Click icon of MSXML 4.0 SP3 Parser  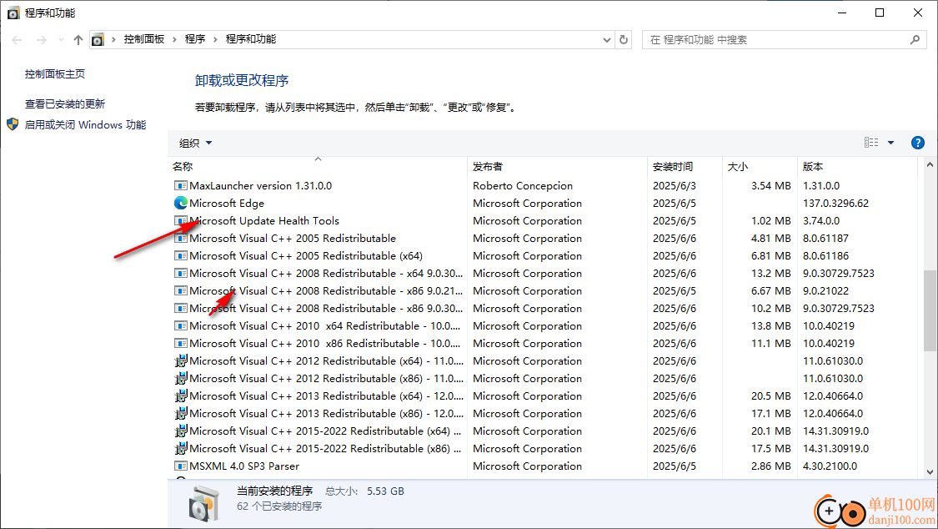tap(180, 466)
